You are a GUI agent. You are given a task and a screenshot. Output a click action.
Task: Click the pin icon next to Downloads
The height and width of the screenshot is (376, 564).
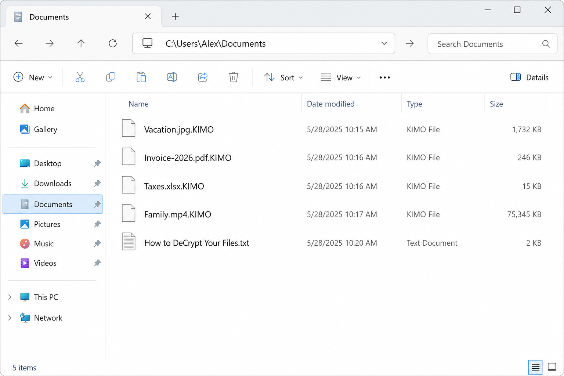click(x=97, y=183)
